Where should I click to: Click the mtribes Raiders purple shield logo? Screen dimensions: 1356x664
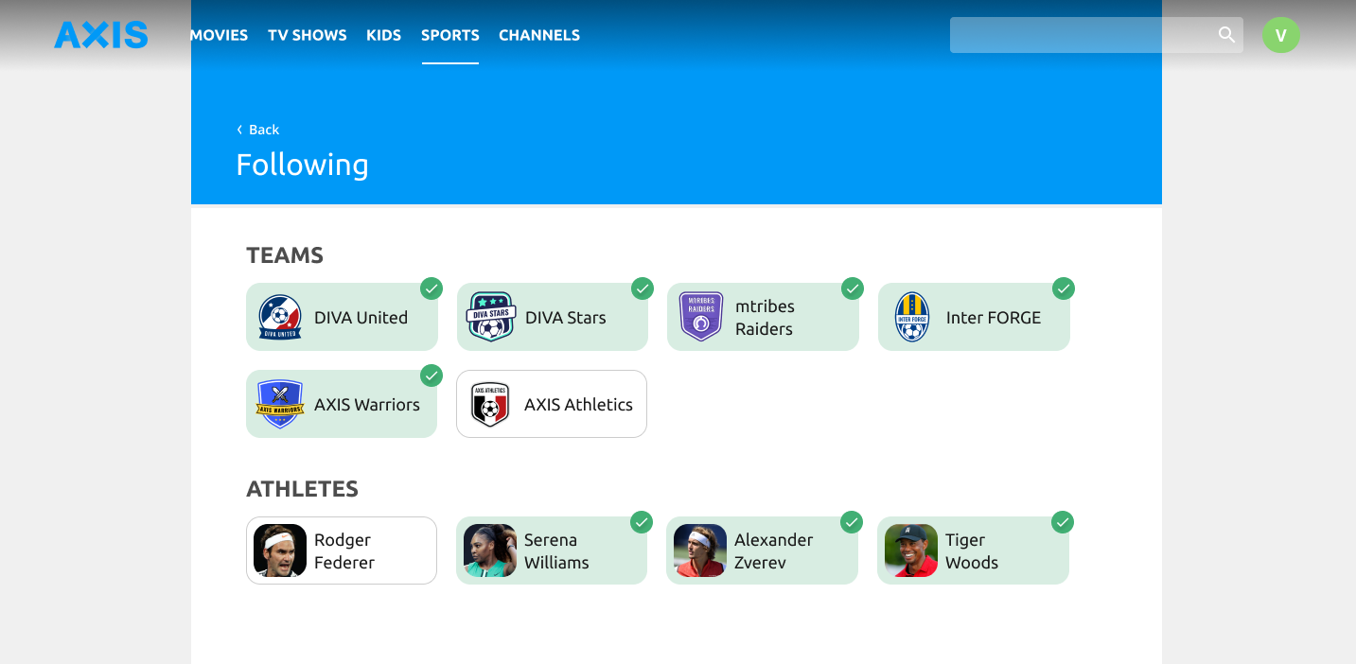[701, 317]
